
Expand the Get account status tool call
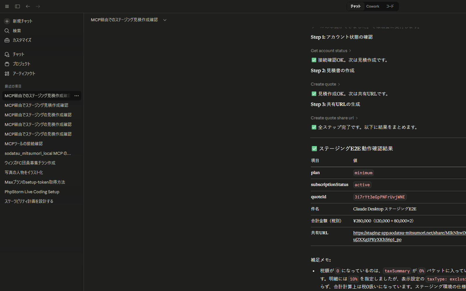331,50
